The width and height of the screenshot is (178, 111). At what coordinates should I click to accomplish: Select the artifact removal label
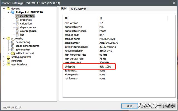(25, 53)
